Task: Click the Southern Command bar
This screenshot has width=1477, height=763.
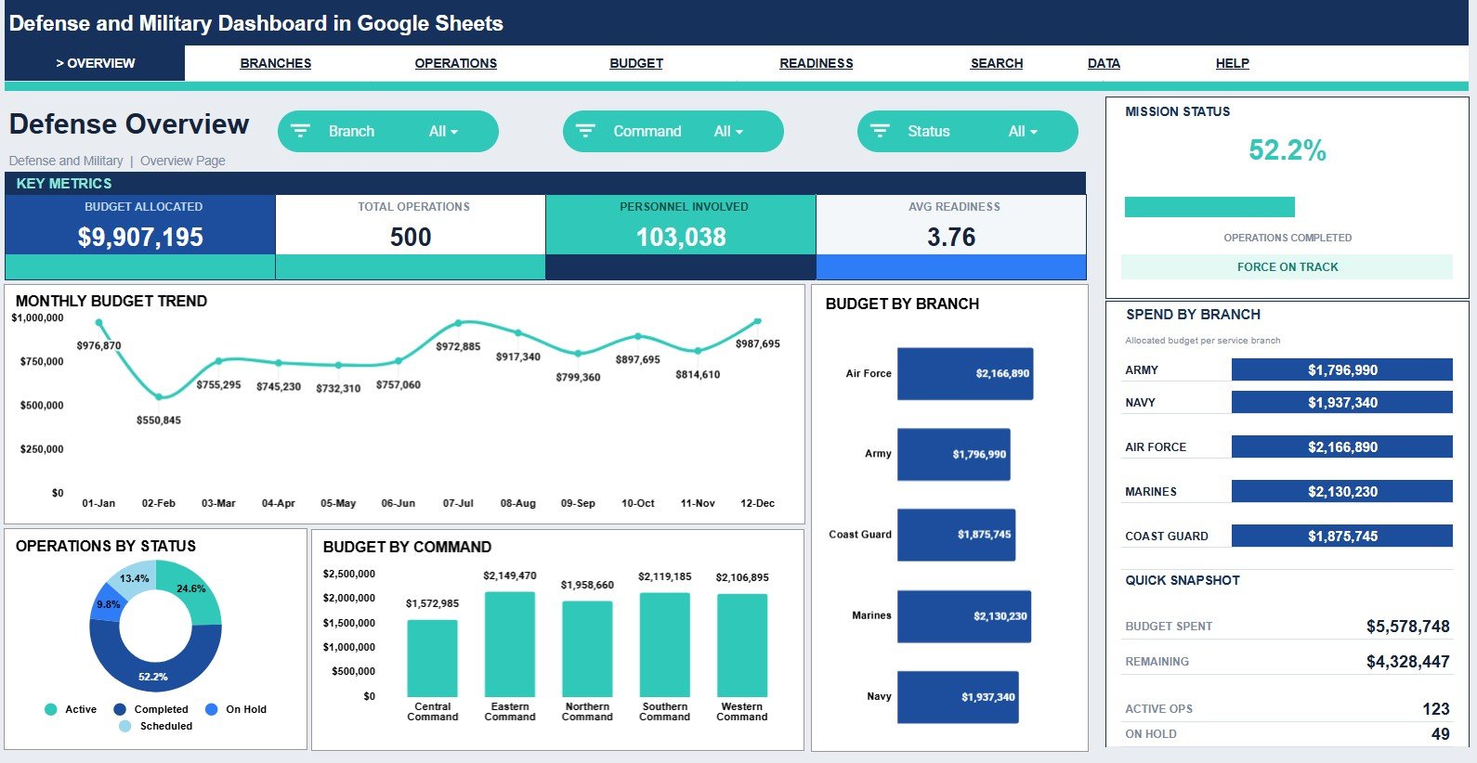Action: (x=665, y=645)
